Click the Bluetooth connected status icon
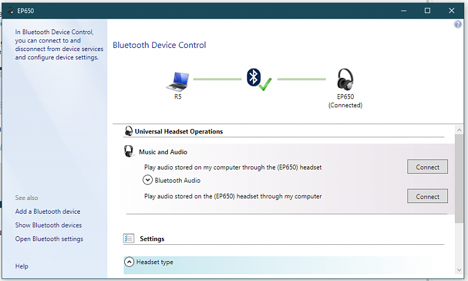Image resolution: width=468 pixels, height=281 pixels. pyautogui.click(x=258, y=80)
